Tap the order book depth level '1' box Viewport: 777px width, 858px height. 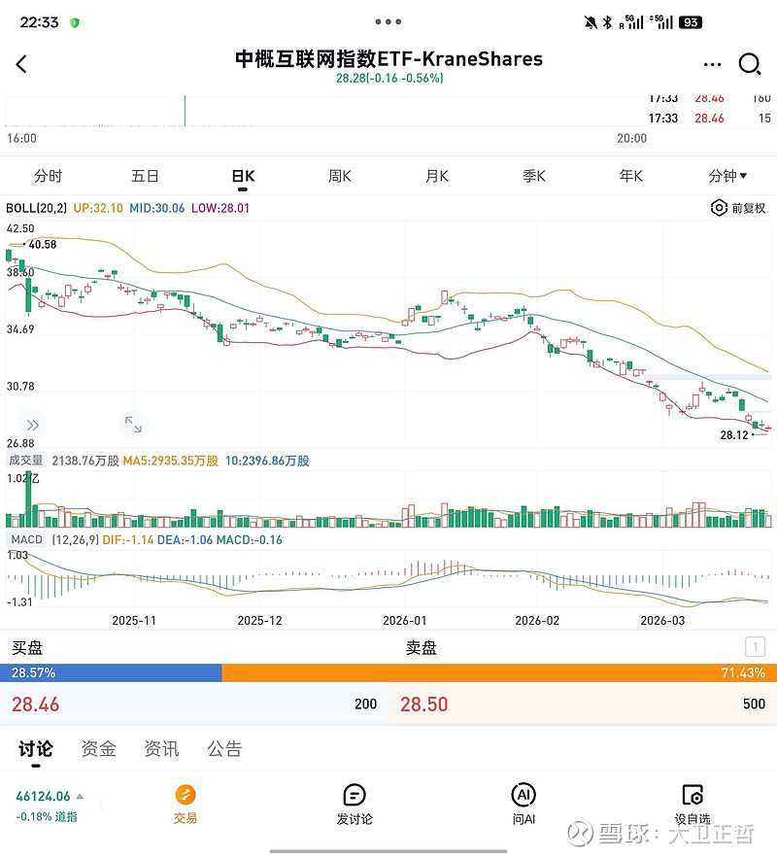coord(755,647)
